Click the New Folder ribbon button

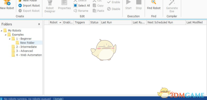point(28,1)
